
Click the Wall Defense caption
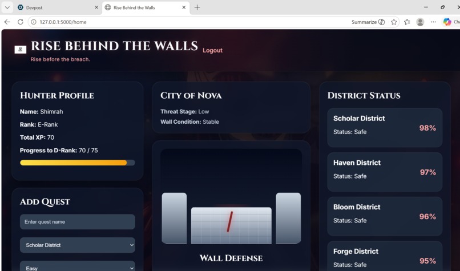pos(231,258)
